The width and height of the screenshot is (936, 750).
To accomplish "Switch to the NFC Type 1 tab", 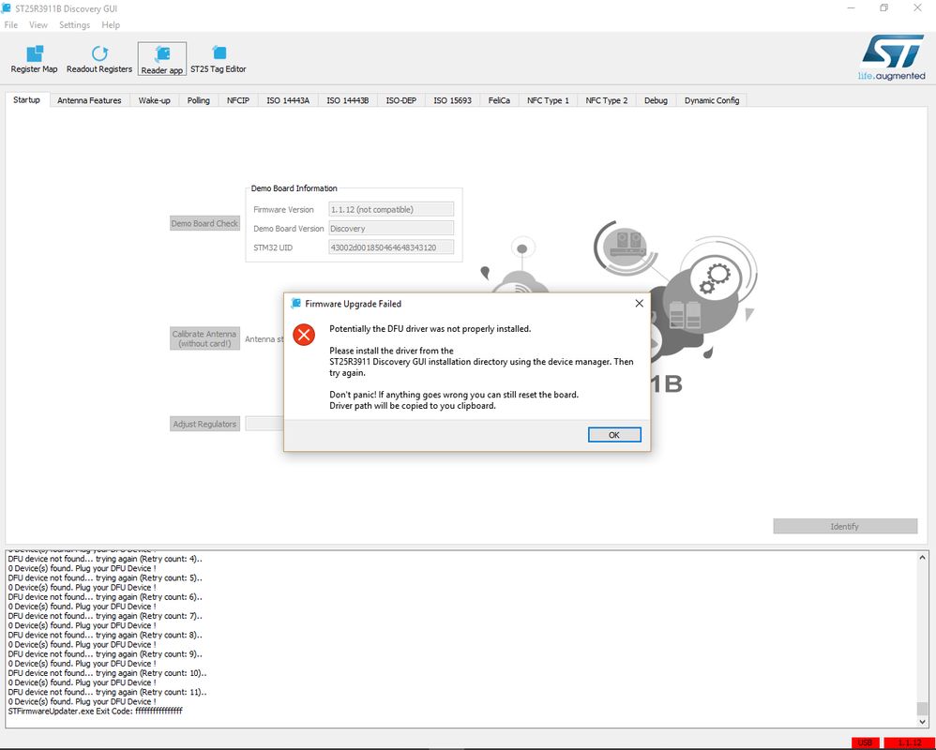I will [548, 100].
